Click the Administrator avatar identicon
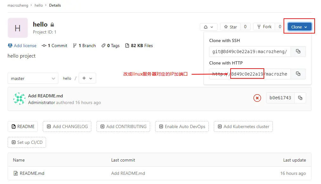The height and width of the screenshot is (184, 321). click(x=19, y=99)
